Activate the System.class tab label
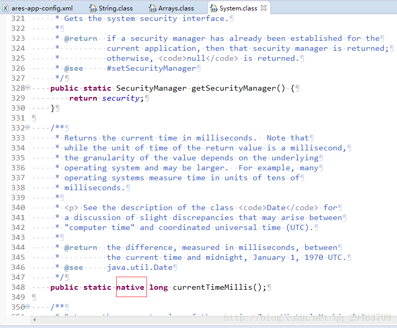Viewport: 397px width, 328px height. pyautogui.click(x=239, y=8)
